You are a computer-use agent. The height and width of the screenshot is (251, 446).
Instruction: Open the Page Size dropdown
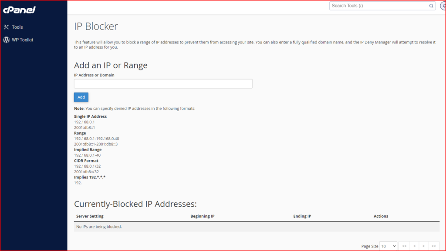click(388, 246)
